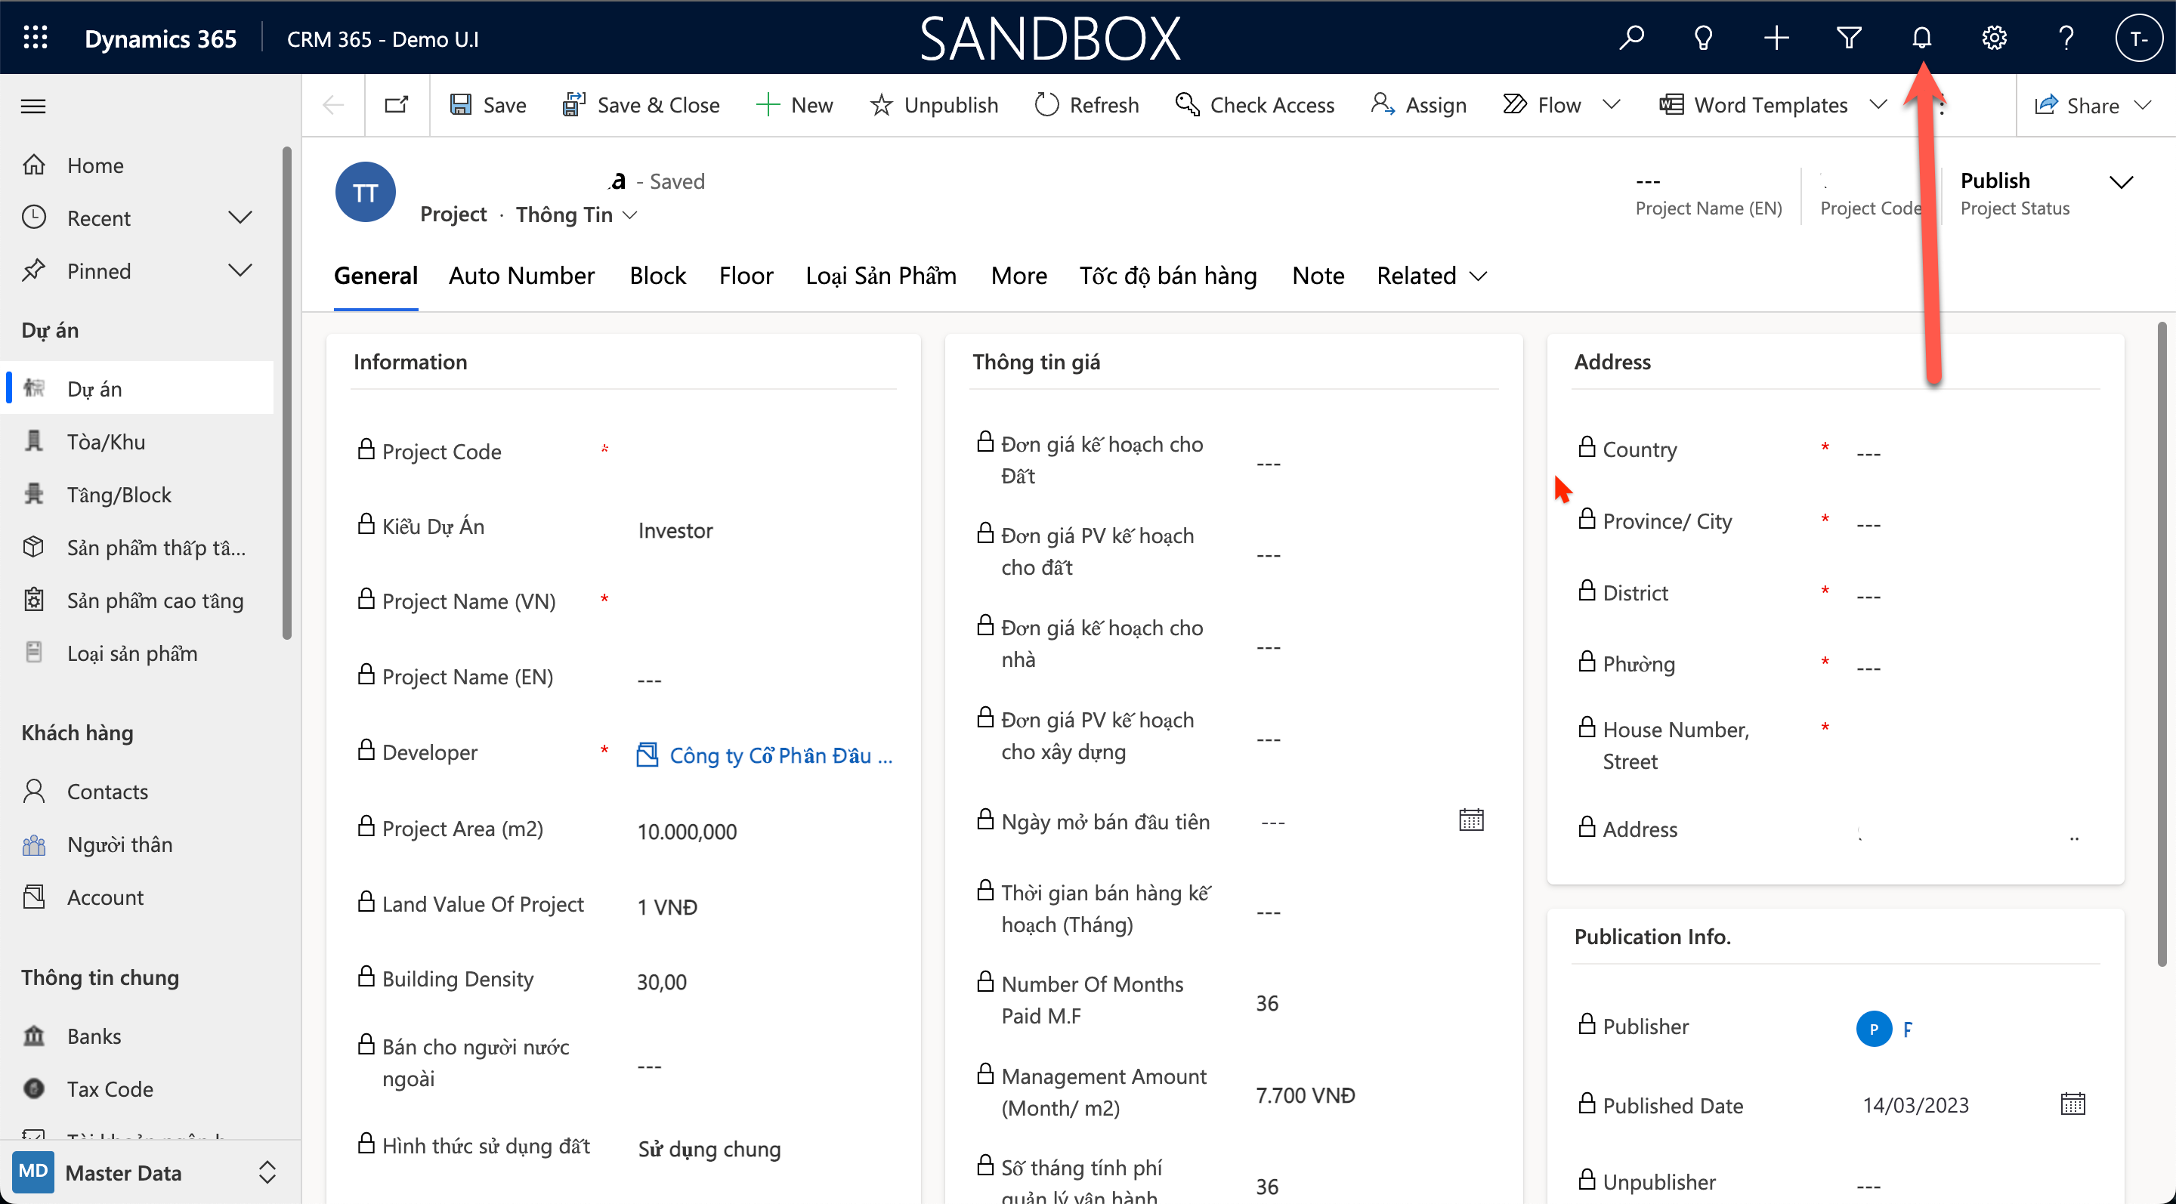Create a New record
This screenshot has height=1204, width=2176.
pos(794,105)
